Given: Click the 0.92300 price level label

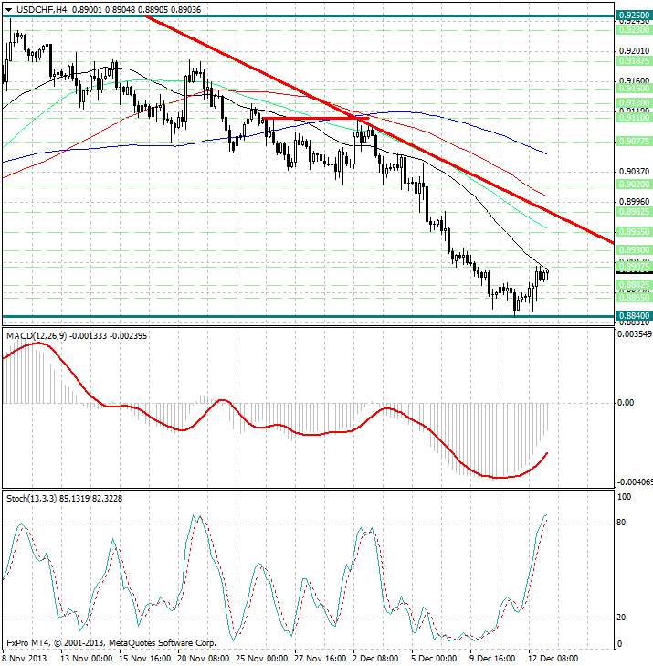Looking at the screenshot, I should click(634, 30).
